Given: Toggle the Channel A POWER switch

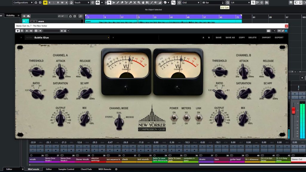Looking at the screenshot, I should pyautogui.click(x=174, y=118).
